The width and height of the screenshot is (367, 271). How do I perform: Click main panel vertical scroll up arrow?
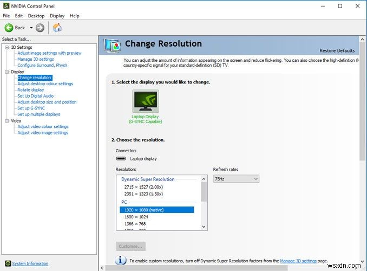tap(362, 40)
